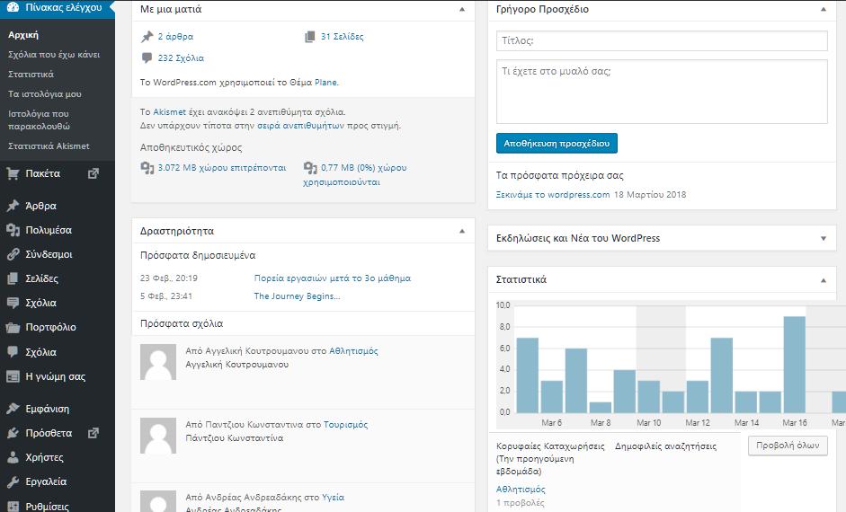This screenshot has width=846, height=512.
Task: Click the external link icon next to Πρόσθετα
Action: pos(94,433)
